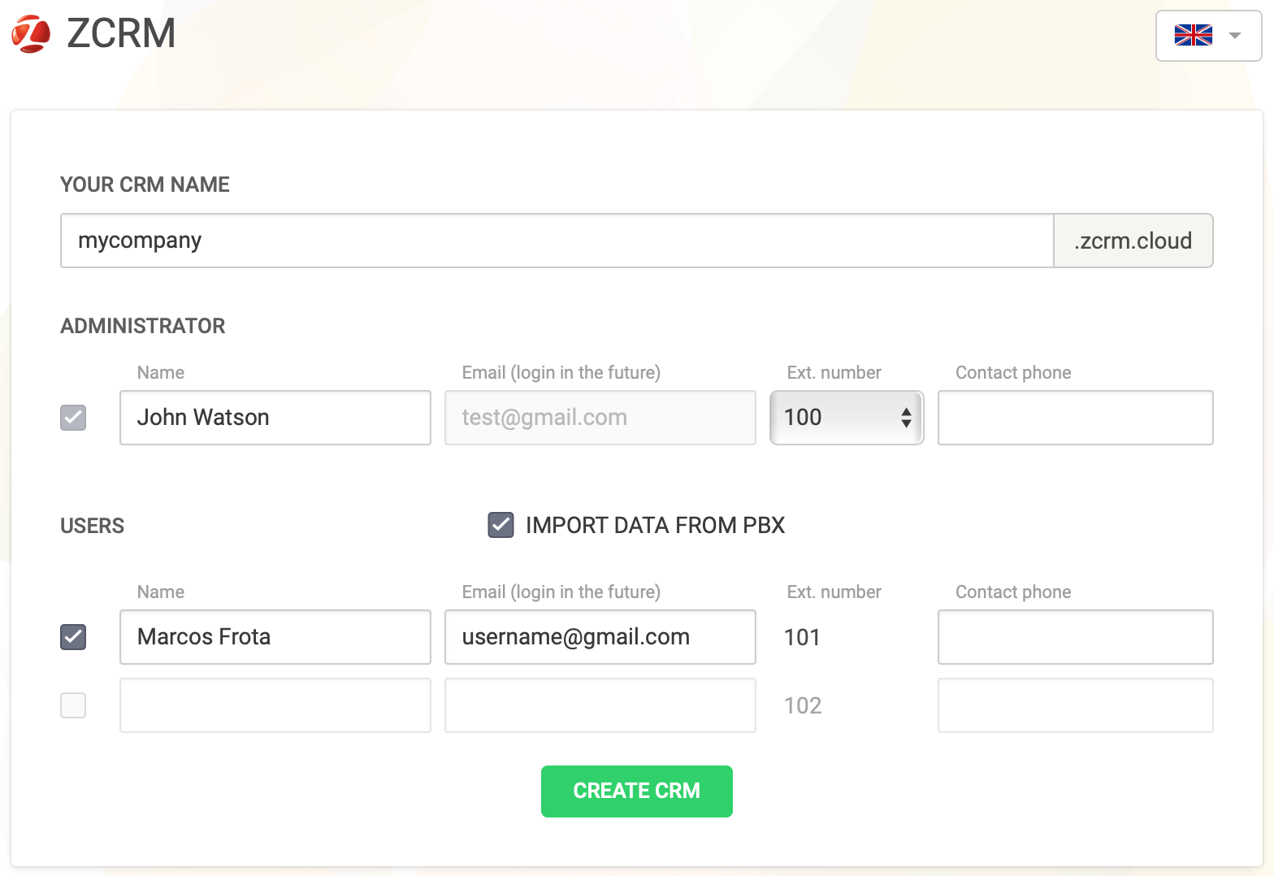Click the administrator email test@gmail.com field
This screenshot has height=876, width=1274.
click(600, 418)
